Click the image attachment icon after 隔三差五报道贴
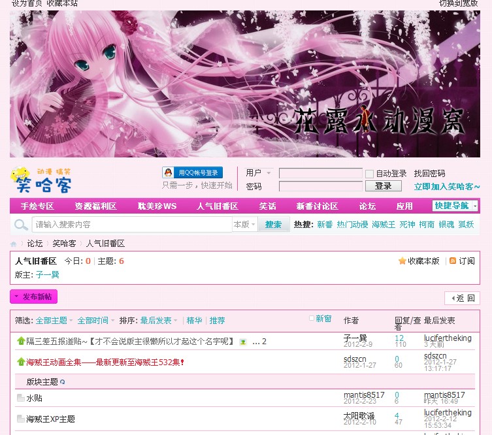This screenshot has width=492, height=435. (x=243, y=342)
